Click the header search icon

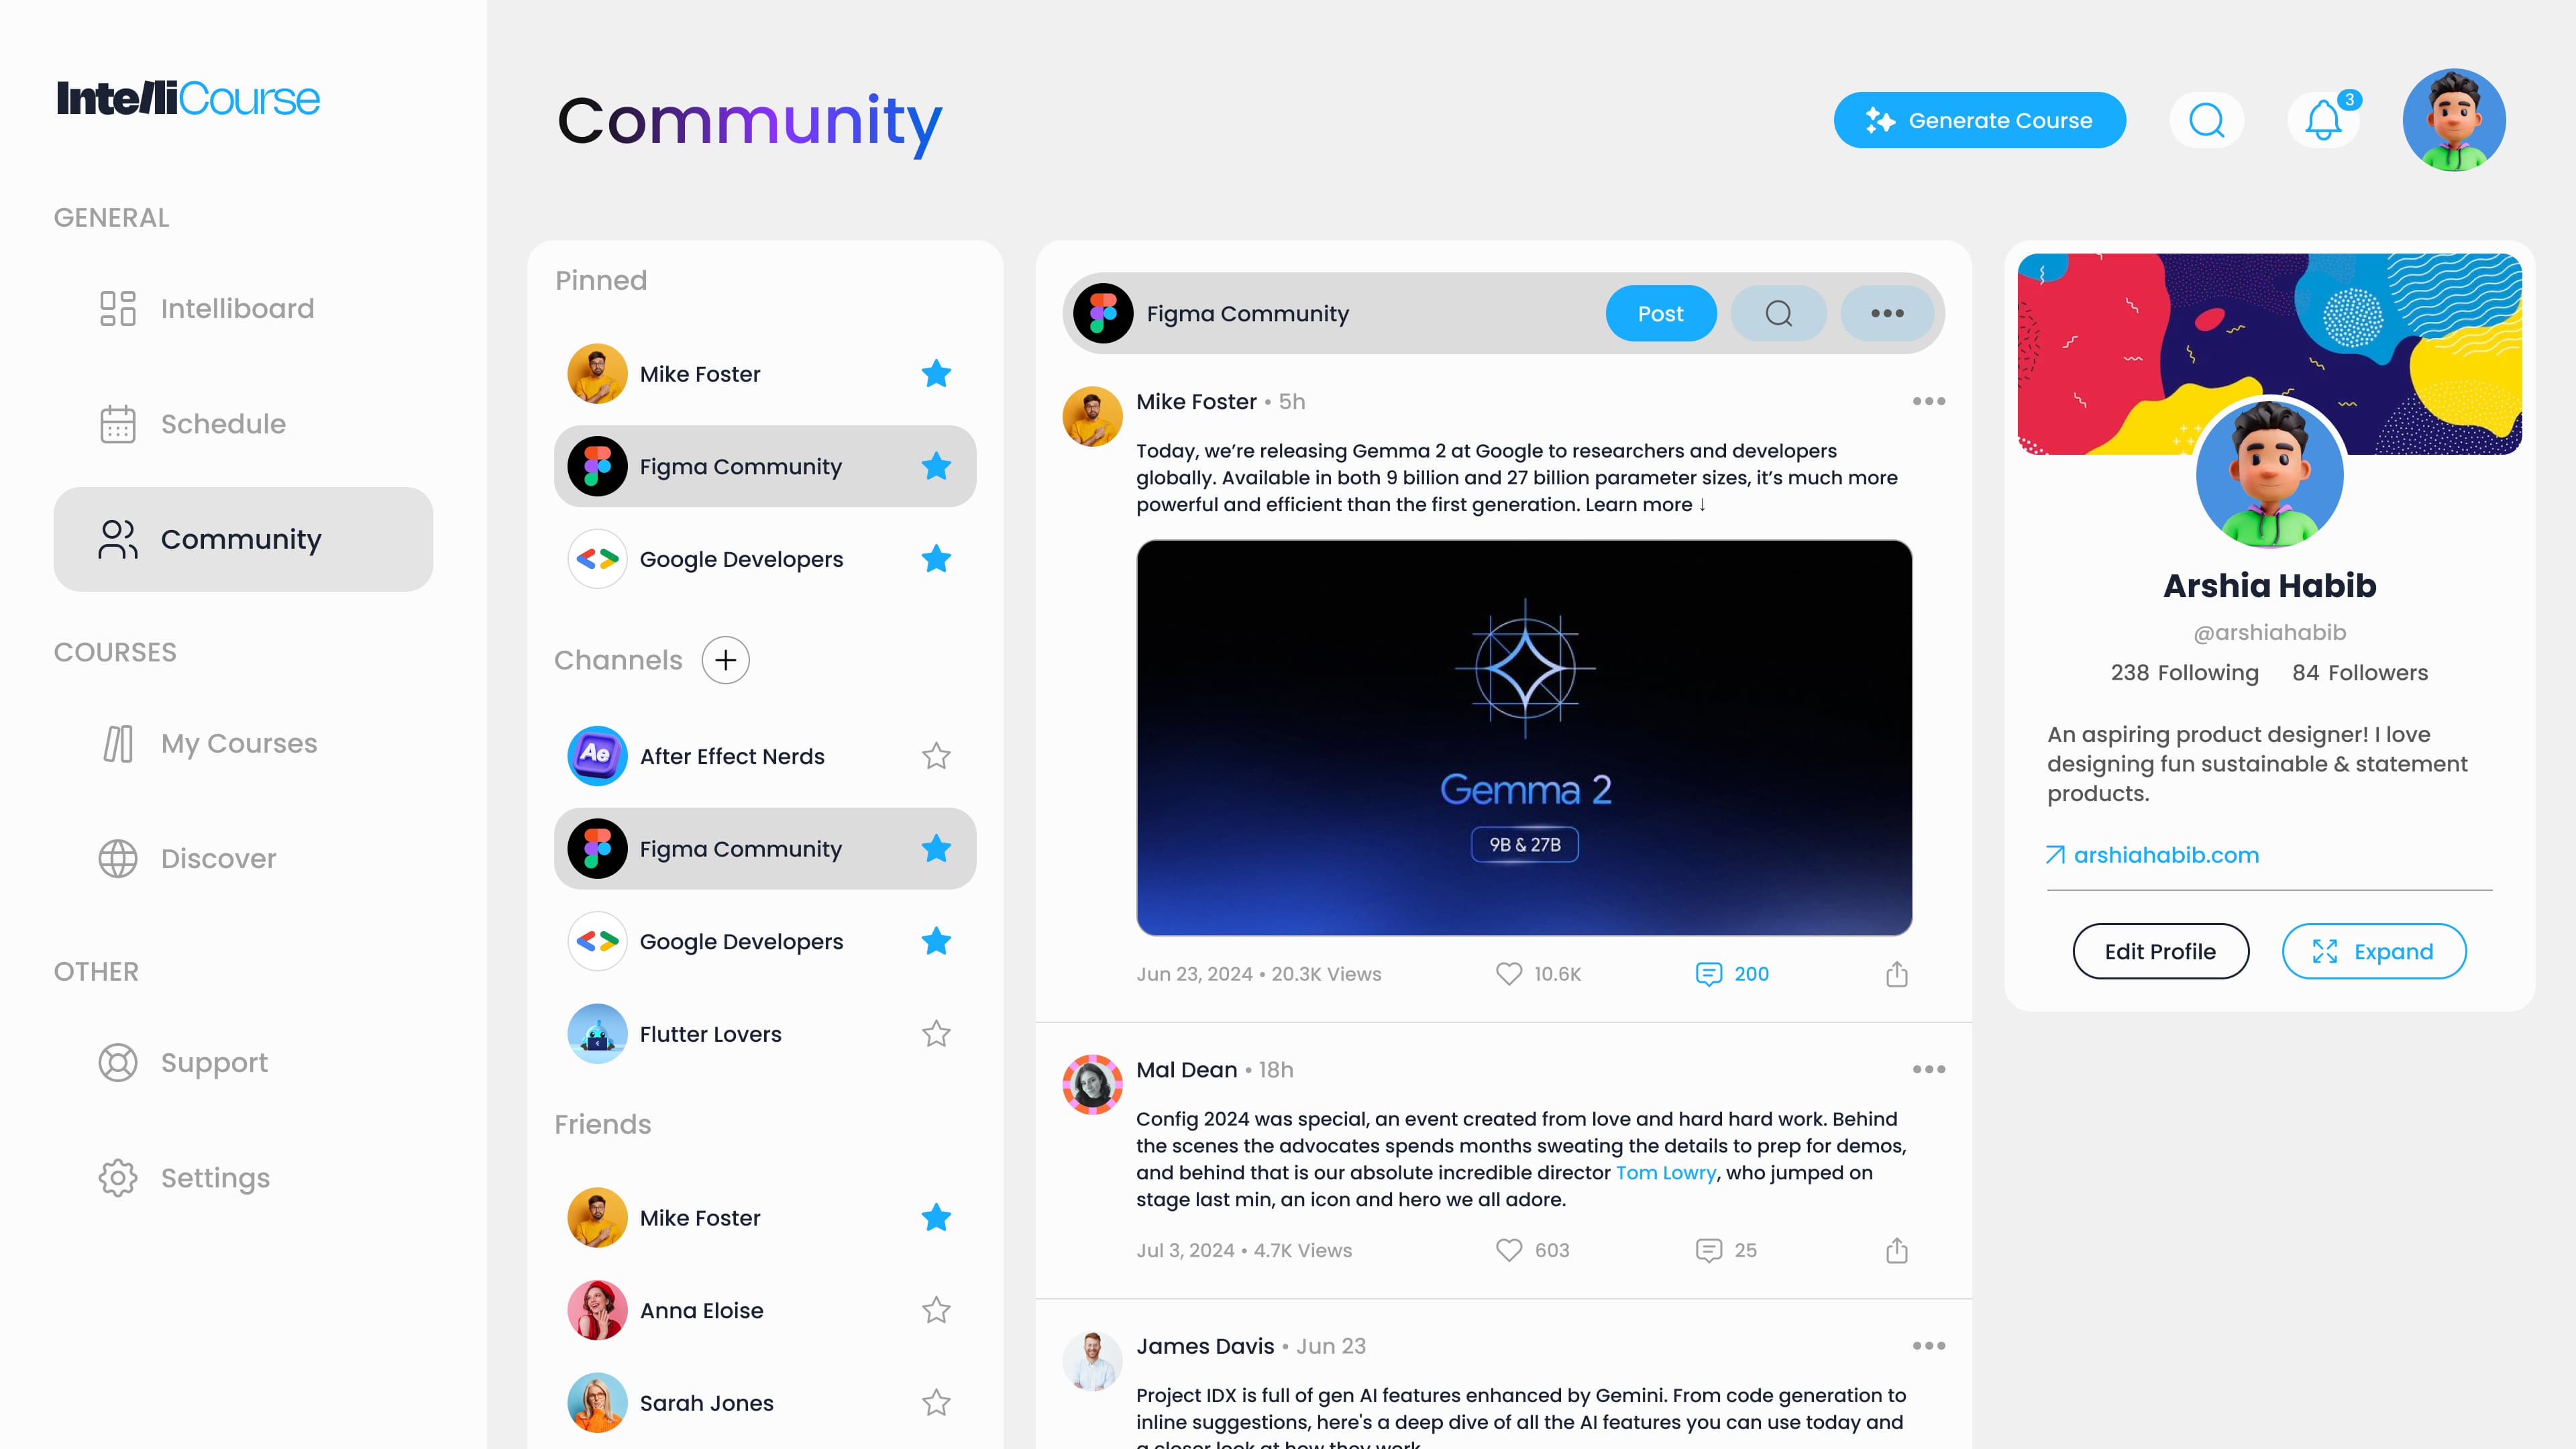(2206, 121)
